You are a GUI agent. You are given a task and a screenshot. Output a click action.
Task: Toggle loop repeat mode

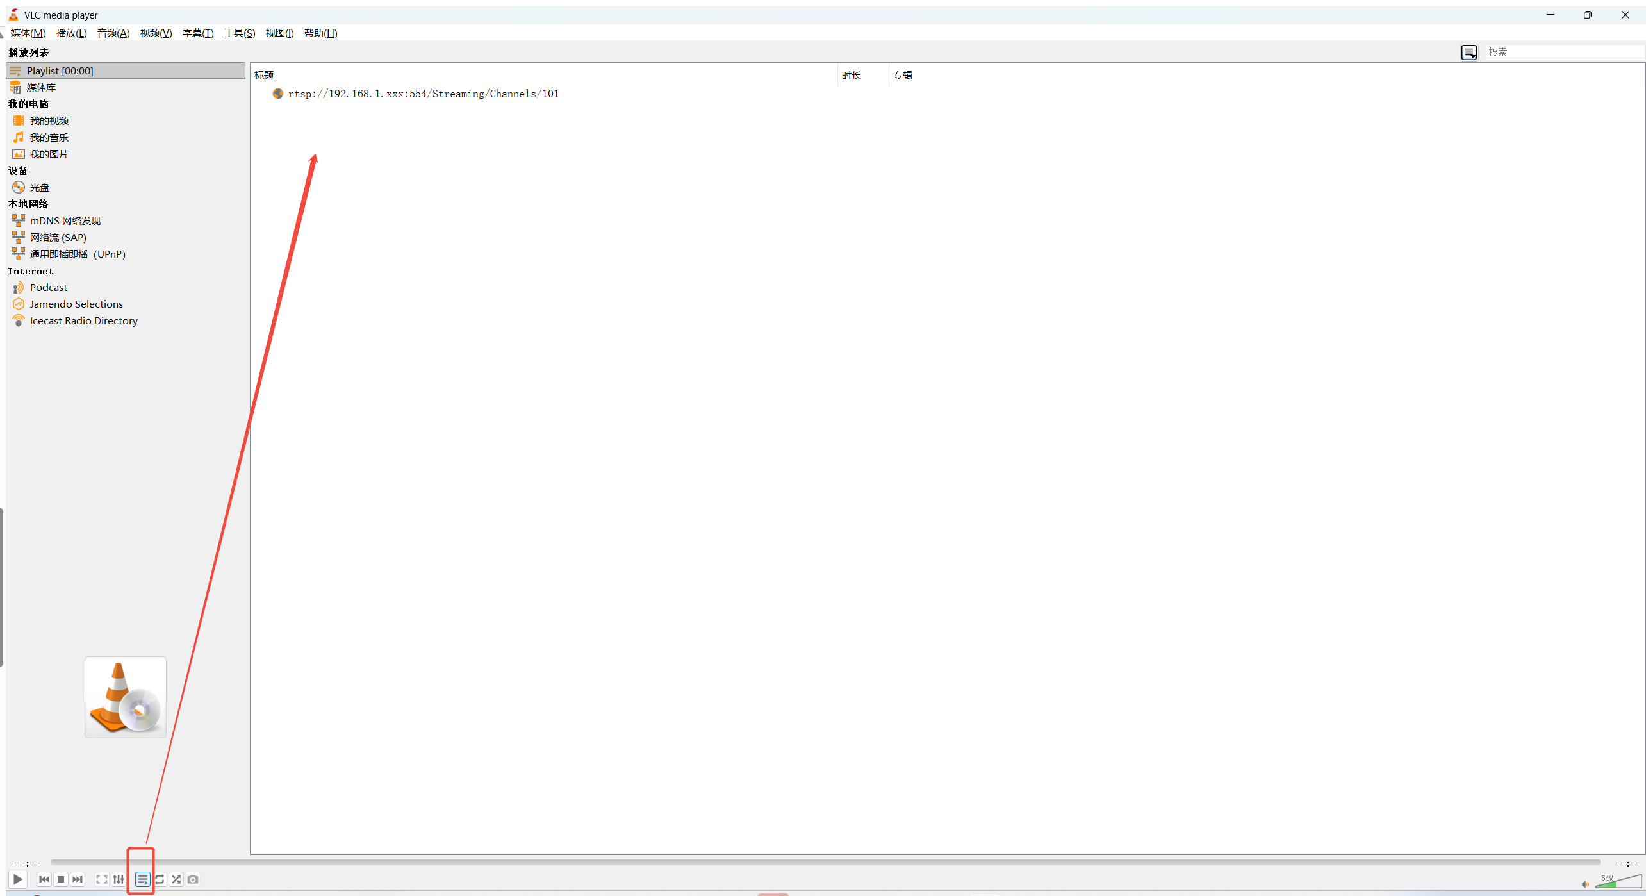tap(160, 879)
